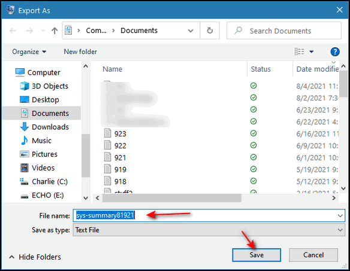The width and height of the screenshot is (350, 271).
Task: Click New folder in the toolbar
Action: [x=80, y=51]
